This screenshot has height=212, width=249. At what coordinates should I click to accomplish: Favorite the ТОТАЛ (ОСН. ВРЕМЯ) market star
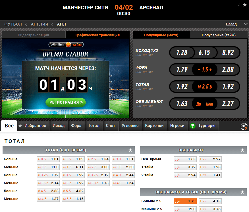click(x=130, y=150)
